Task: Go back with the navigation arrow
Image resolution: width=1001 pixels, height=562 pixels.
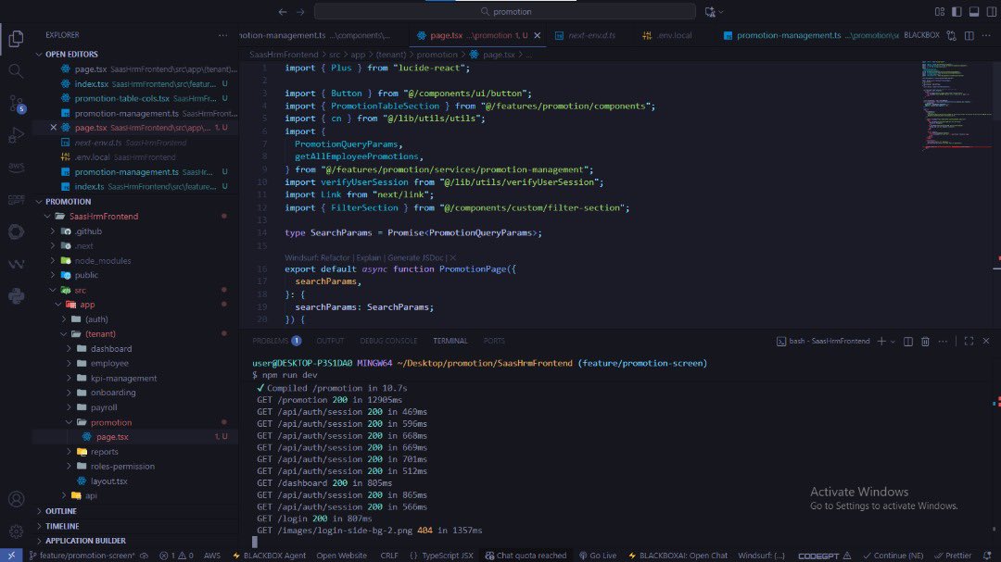Action: tap(283, 11)
